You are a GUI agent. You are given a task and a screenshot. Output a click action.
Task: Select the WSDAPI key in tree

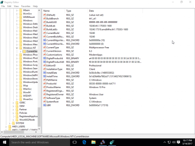click(x=27, y=96)
